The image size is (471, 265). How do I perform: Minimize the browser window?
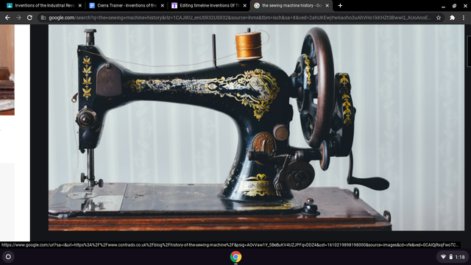click(443, 6)
